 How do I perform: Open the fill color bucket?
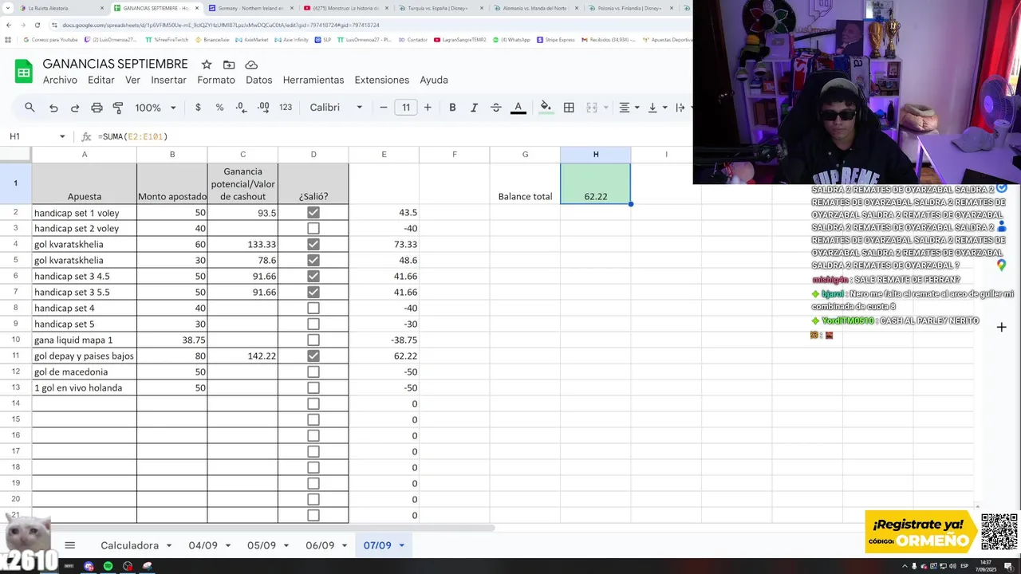pyautogui.click(x=546, y=108)
